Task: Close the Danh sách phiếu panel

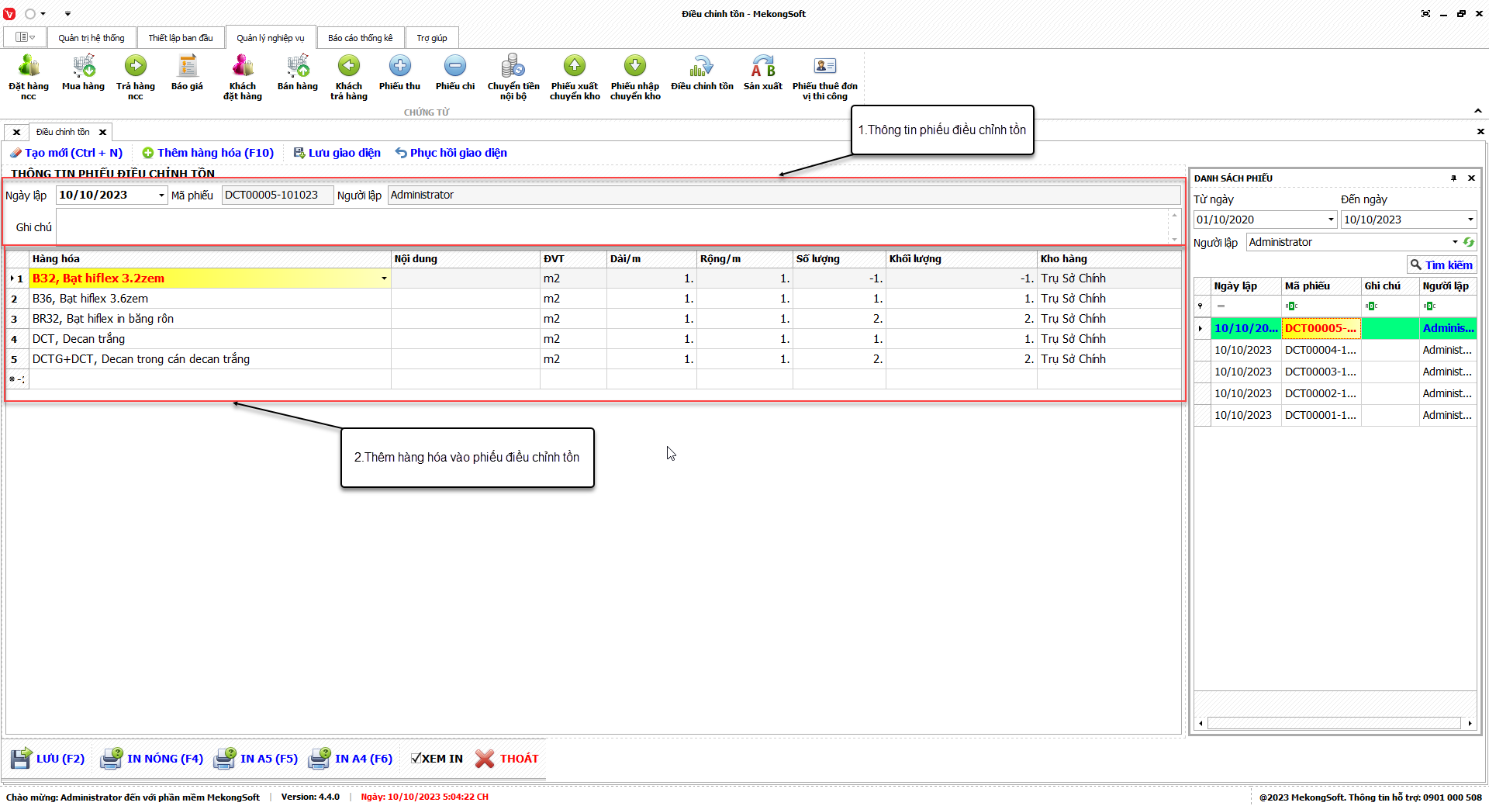Action: pos(1471,178)
